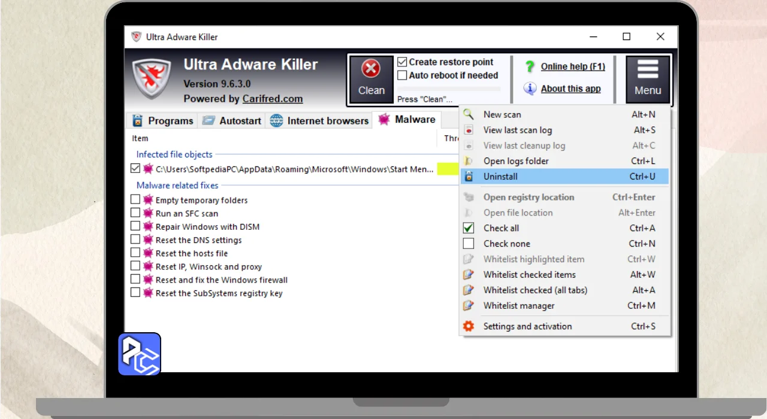This screenshot has width=767, height=419.
Task: Click the yellow threat level bar
Action: [448, 169]
